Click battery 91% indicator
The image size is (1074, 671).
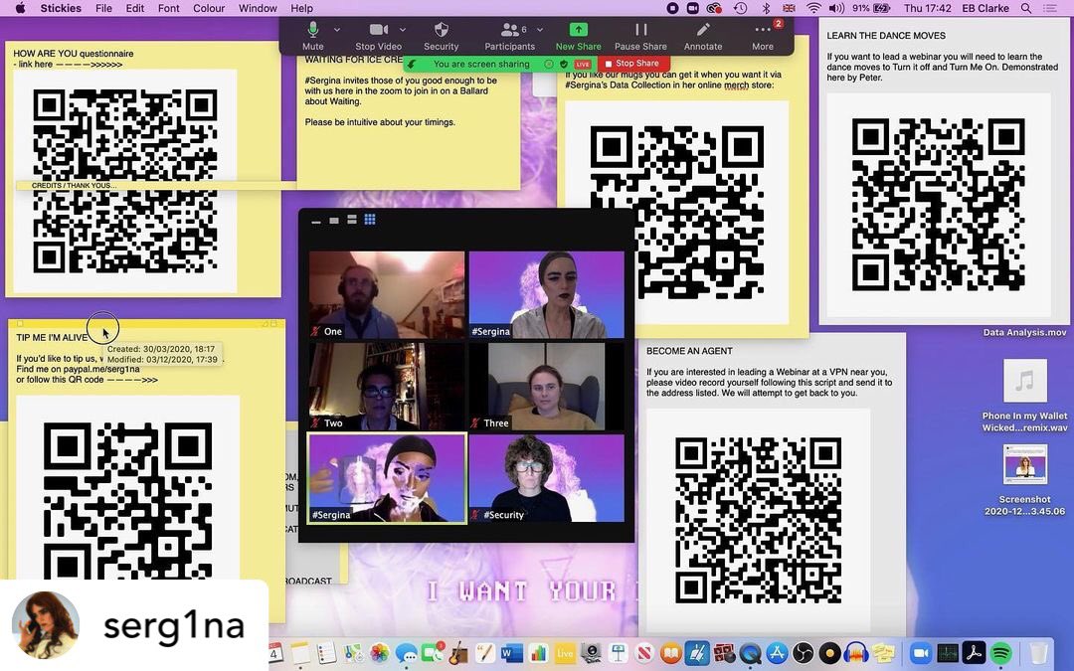(x=870, y=8)
